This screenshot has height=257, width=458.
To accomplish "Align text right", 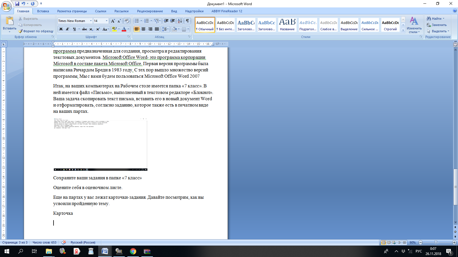I will tap(150, 29).
